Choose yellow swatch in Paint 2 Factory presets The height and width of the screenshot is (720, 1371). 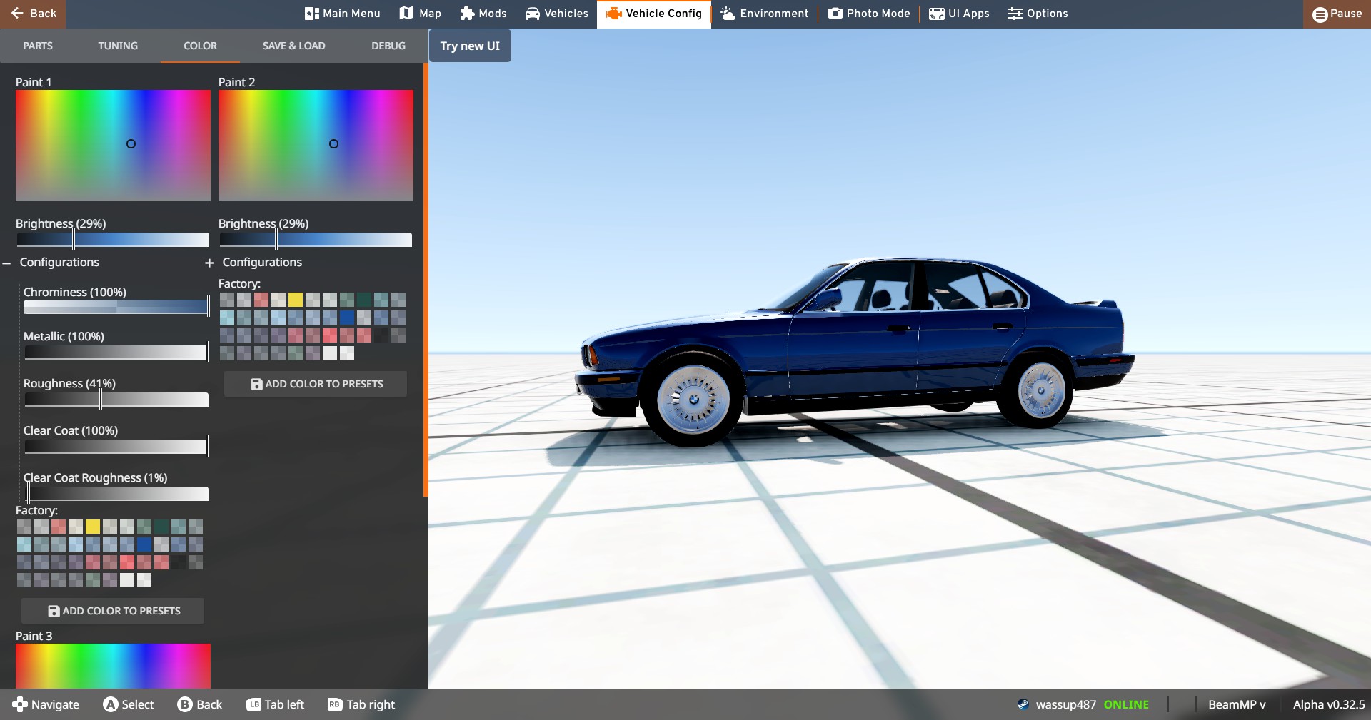point(296,300)
